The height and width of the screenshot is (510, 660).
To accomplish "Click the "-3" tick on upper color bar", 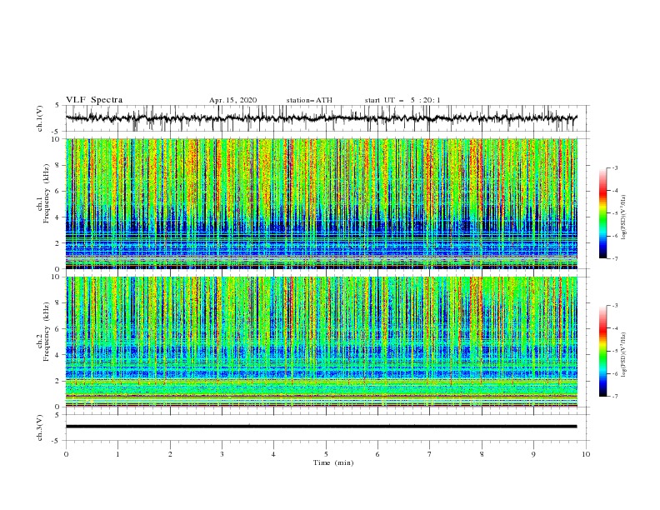I will point(614,167).
